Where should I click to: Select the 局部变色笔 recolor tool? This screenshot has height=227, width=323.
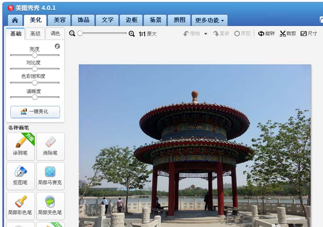click(50, 206)
